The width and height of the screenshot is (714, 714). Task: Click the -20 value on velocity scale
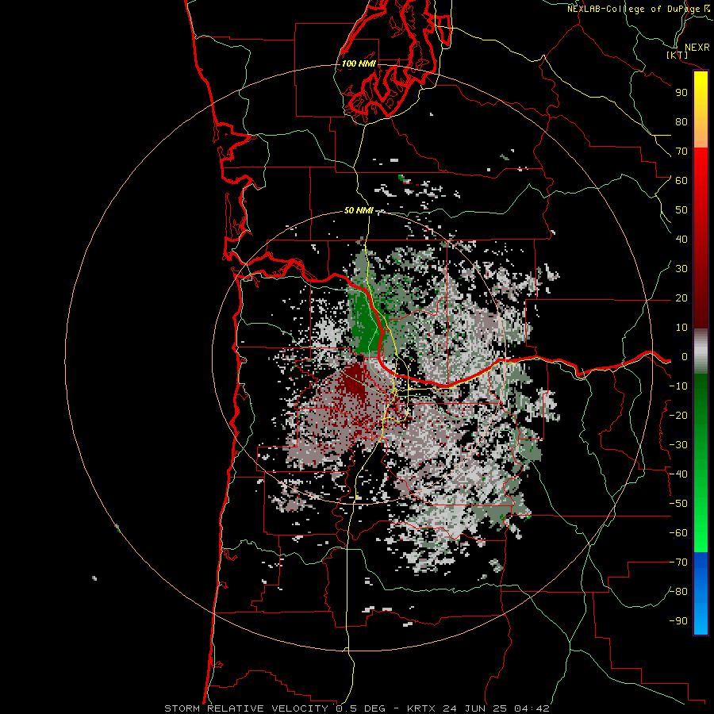(678, 415)
